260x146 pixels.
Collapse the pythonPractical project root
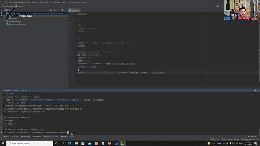pyautogui.click(x=4, y=13)
